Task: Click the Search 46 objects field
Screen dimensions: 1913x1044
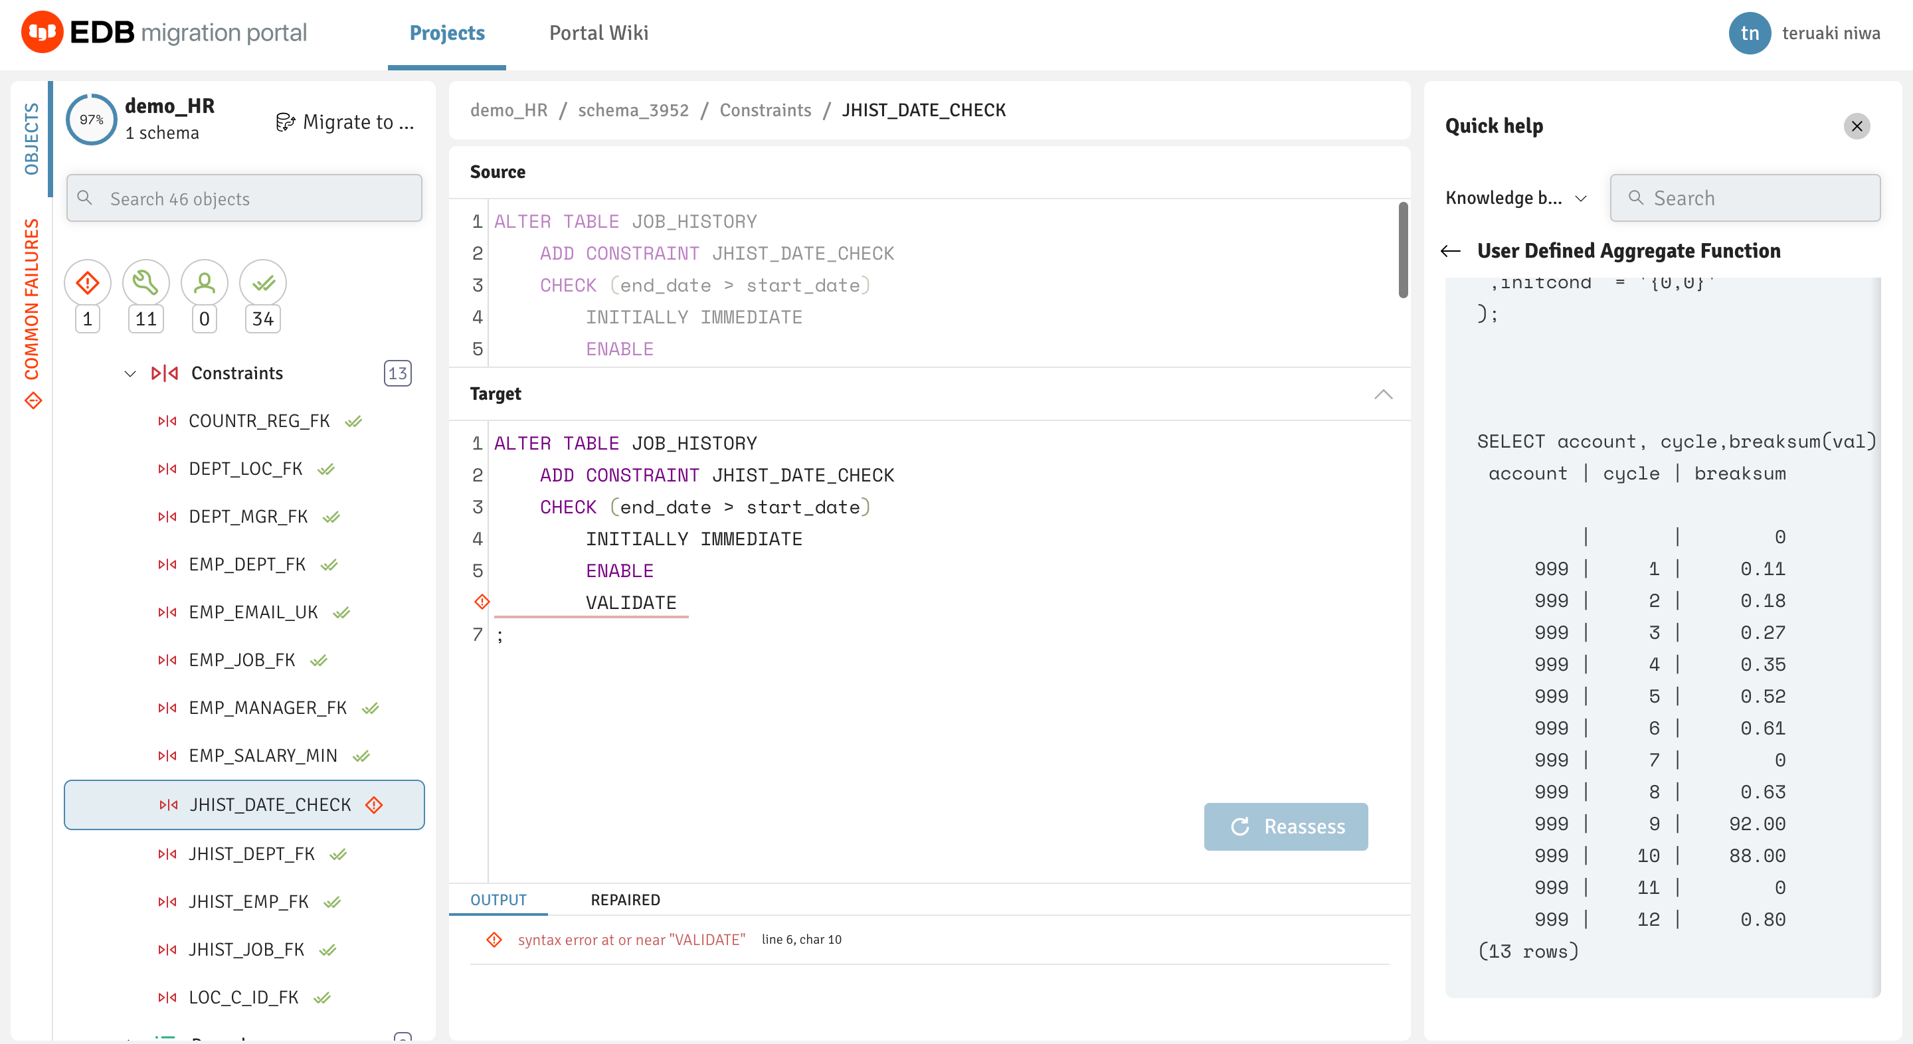Action: (244, 199)
